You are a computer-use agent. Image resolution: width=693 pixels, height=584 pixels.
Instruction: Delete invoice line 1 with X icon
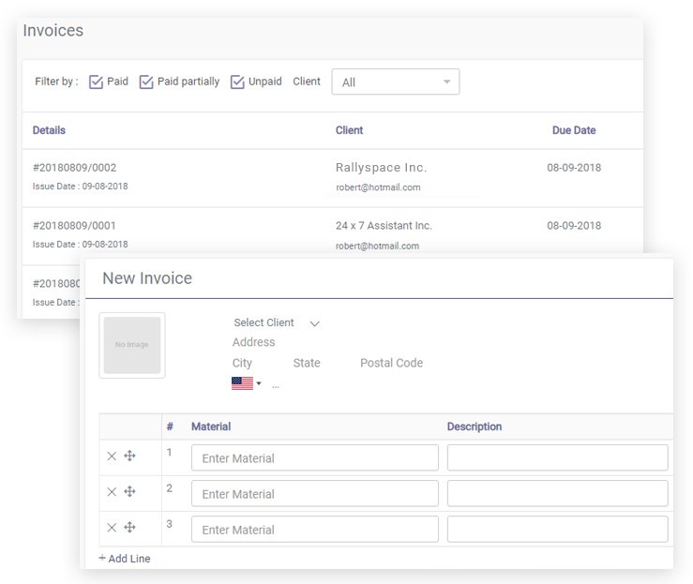112,457
